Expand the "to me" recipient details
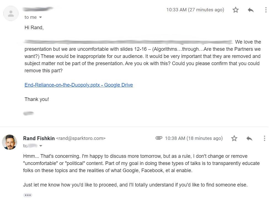The height and width of the screenshot is (200, 270). coord(41,17)
